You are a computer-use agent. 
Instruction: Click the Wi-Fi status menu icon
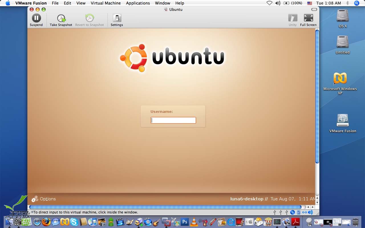tap(269, 3)
